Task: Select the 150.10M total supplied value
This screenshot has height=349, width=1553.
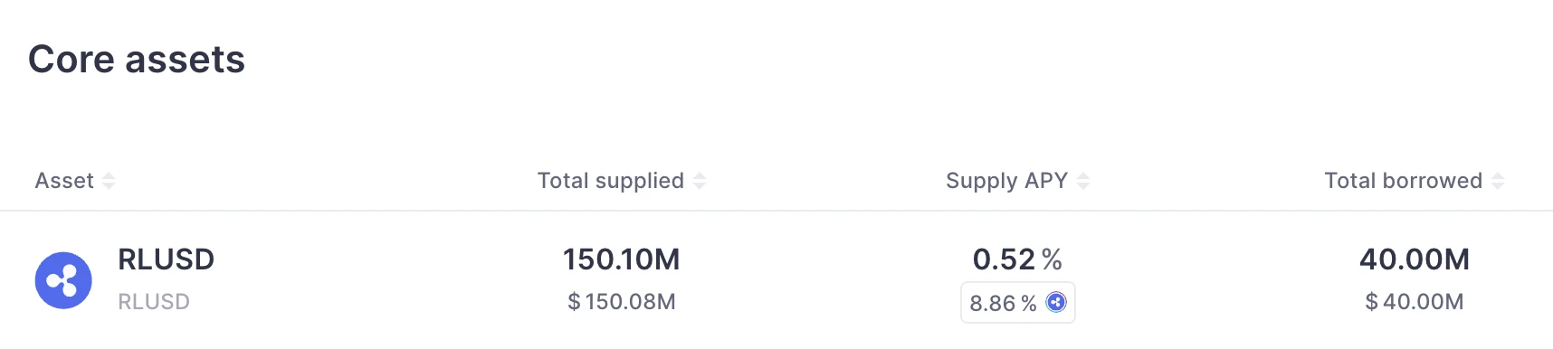Action: click(x=622, y=259)
